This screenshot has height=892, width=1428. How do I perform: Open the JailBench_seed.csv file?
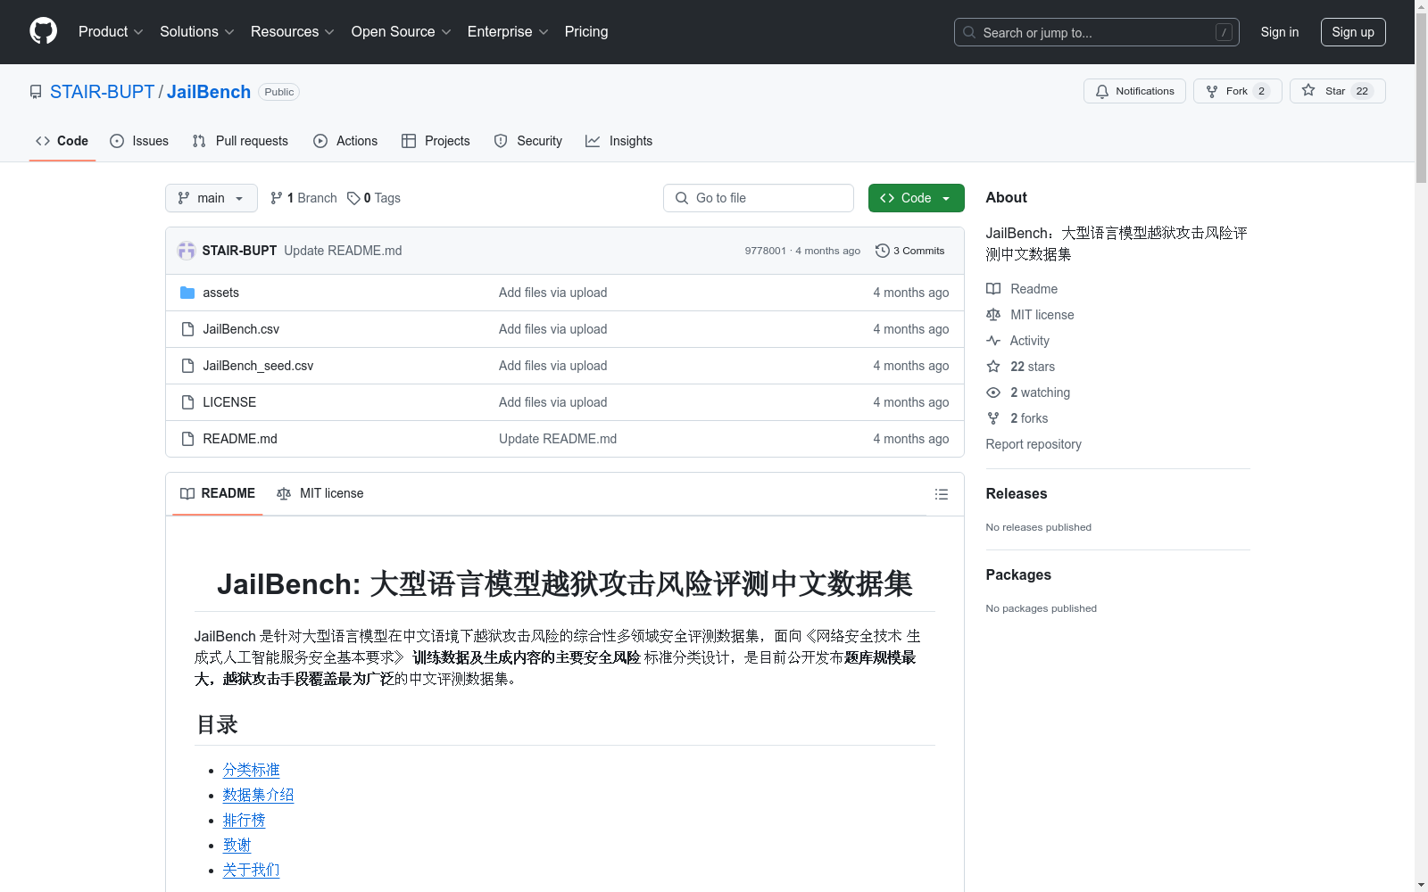258,366
